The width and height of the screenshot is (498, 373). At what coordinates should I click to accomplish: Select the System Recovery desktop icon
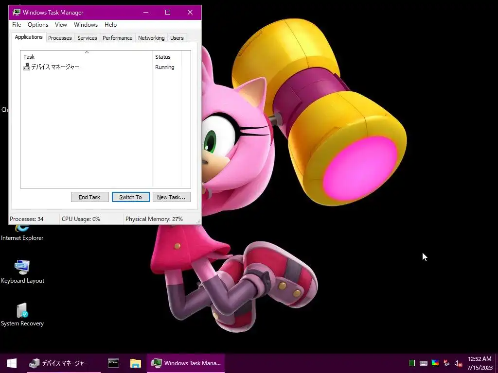[x=22, y=315]
